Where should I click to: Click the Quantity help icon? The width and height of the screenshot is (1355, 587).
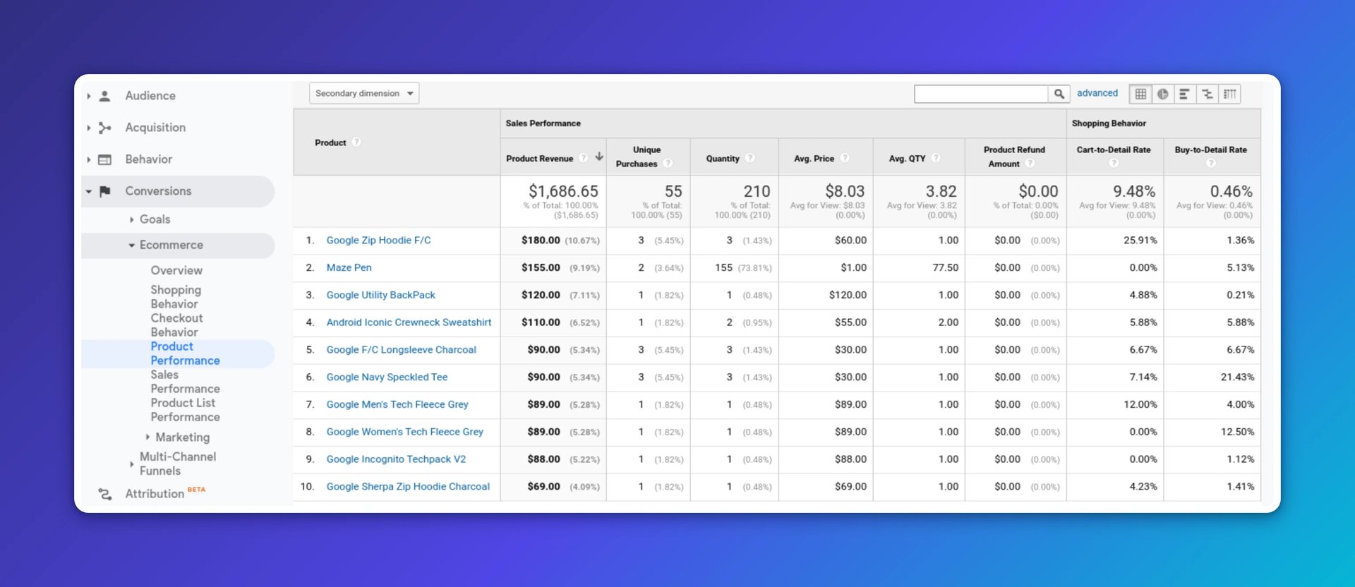(x=749, y=158)
